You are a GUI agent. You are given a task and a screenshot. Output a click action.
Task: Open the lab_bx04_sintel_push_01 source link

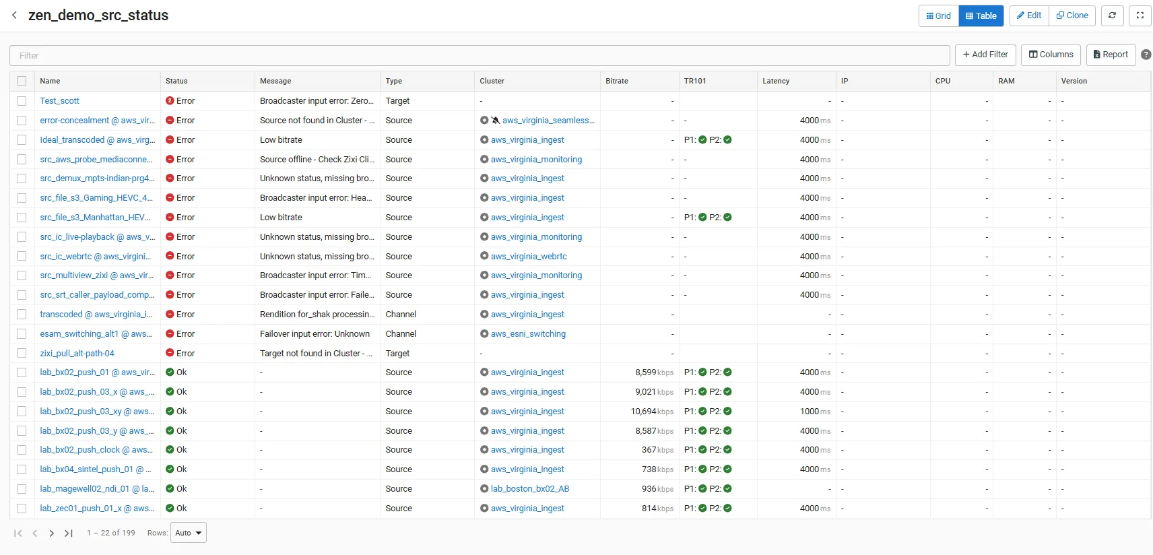pyautogui.click(x=96, y=469)
